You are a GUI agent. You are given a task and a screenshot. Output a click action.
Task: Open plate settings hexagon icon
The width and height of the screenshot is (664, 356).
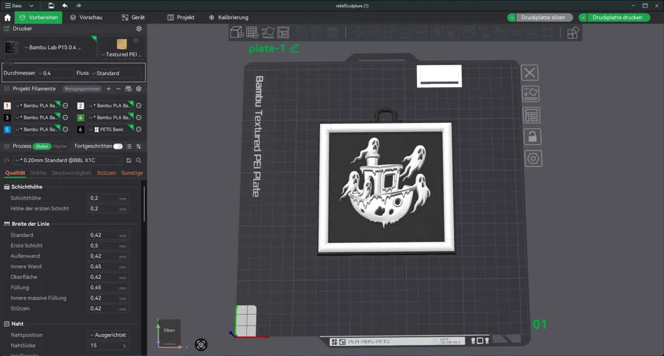click(x=533, y=159)
